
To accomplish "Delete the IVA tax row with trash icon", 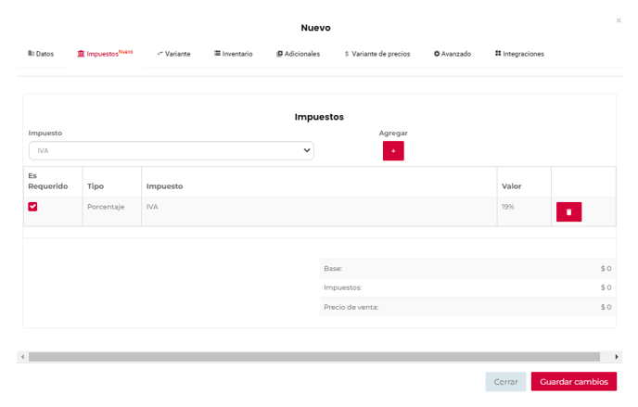I will 568,212.
